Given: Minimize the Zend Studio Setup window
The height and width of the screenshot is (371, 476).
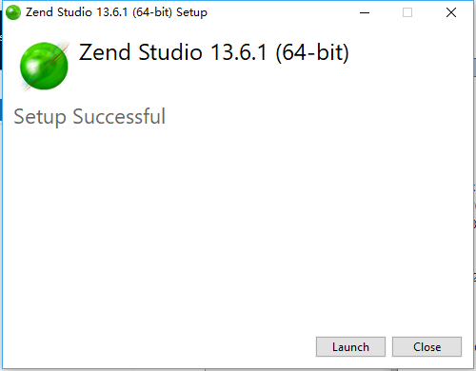Looking at the screenshot, I should coord(365,12).
